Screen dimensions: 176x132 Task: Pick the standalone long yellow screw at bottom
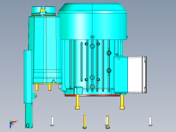(85, 122)
